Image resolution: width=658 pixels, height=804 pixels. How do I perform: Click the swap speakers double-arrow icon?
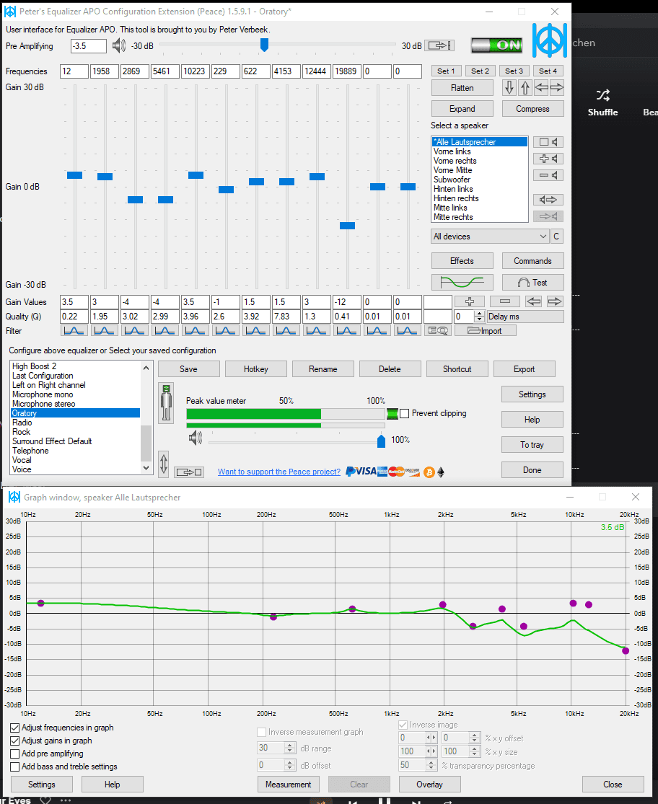(548, 200)
